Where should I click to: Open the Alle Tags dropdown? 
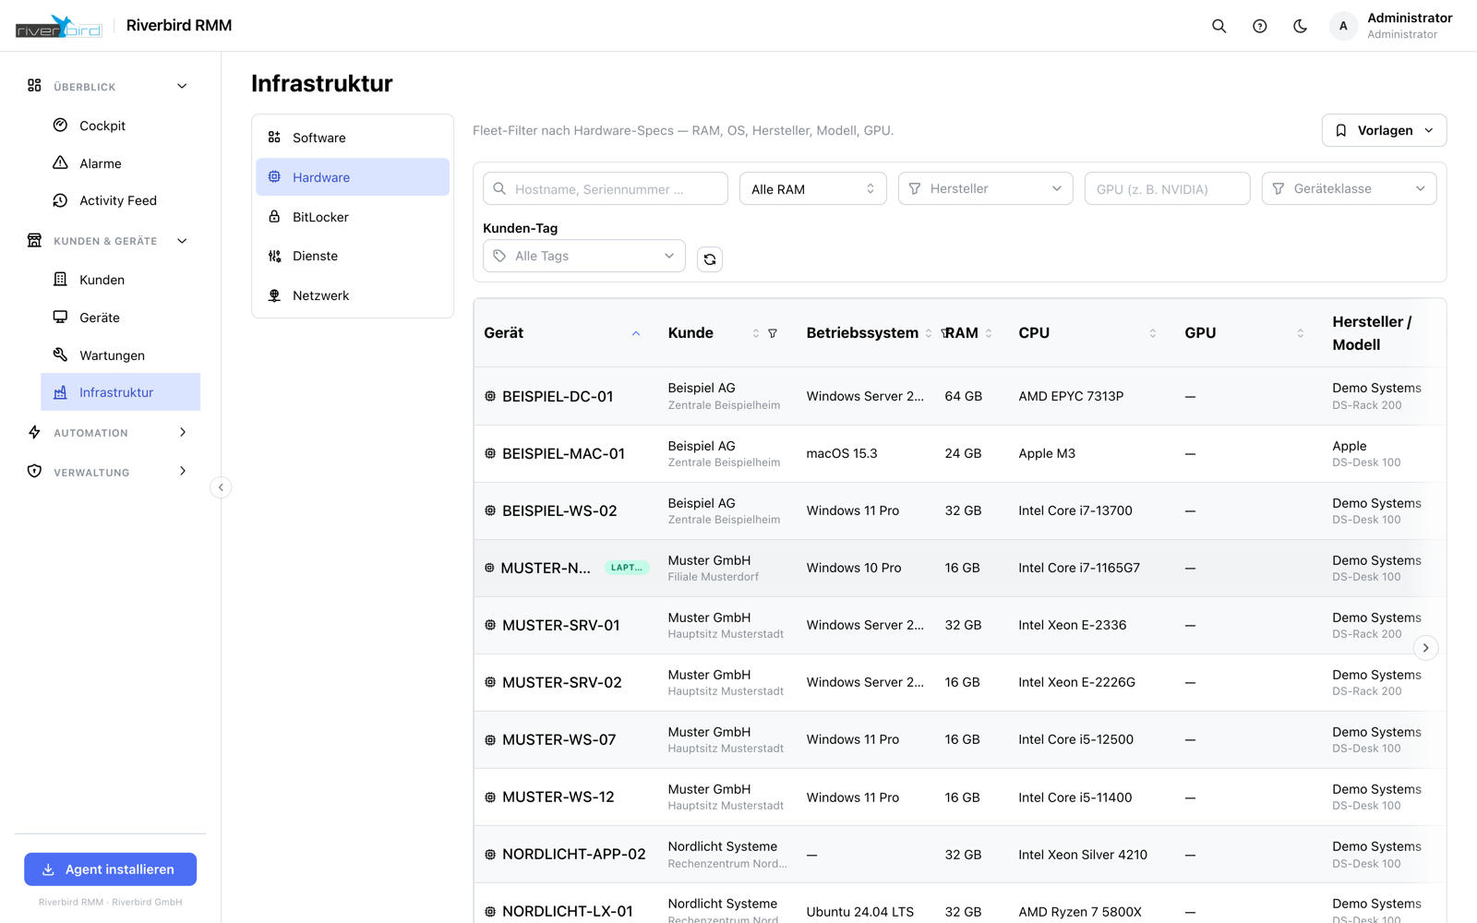(x=584, y=256)
